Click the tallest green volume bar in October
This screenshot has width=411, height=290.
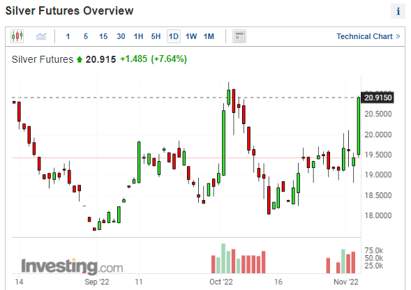tap(223, 259)
